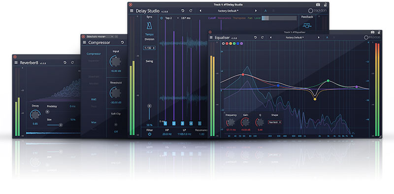Open the Delay Studio hamburger menu
The image size is (394, 194).
[131, 11]
